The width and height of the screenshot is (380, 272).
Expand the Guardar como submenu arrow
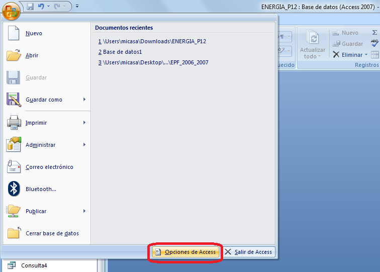[x=84, y=100]
